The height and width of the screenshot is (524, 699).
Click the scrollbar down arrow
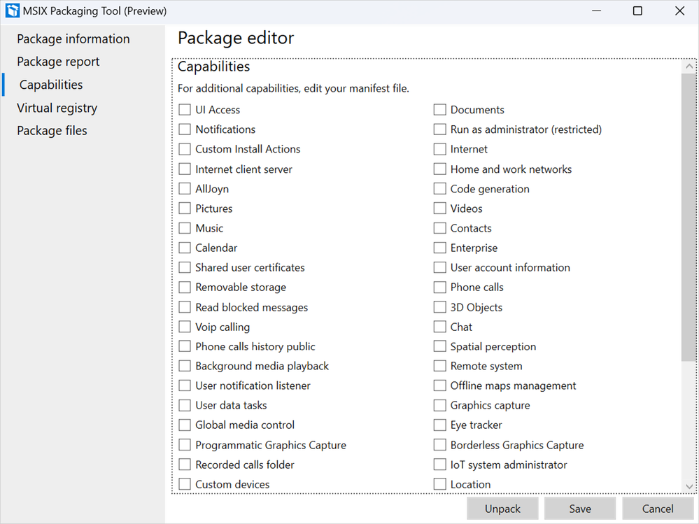(x=689, y=486)
